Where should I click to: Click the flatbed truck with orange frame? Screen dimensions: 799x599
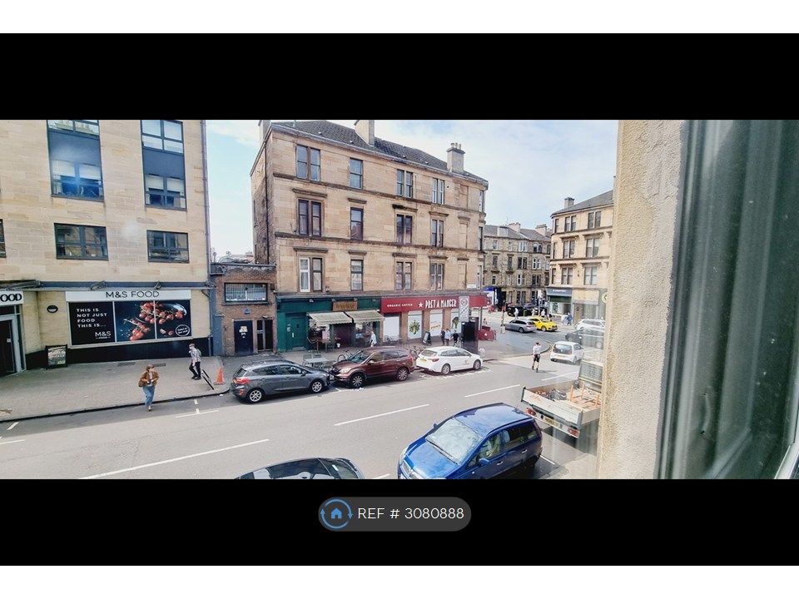click(563, 401)
